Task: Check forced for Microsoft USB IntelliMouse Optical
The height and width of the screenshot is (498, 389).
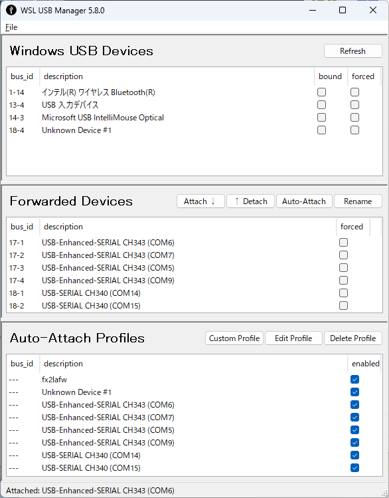Action: [354, 118]
